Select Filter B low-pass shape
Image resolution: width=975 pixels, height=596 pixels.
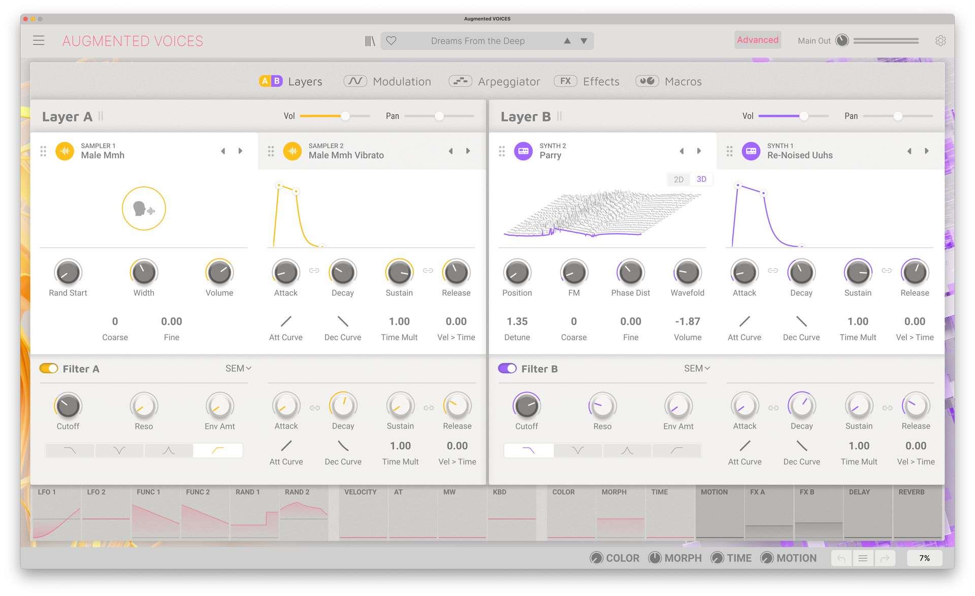[x=529, y=450]
